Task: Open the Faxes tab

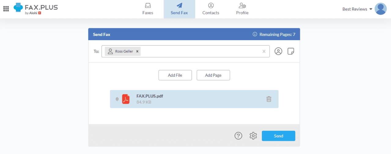Action: click(148, 9)
